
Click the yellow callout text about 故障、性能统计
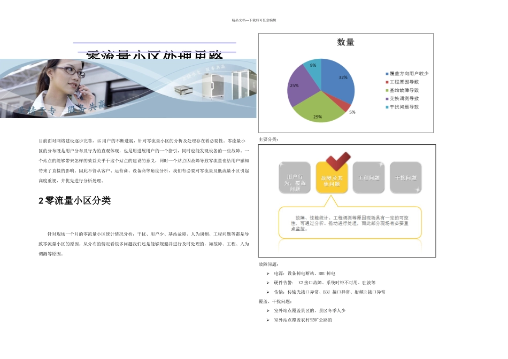[350, 223]
